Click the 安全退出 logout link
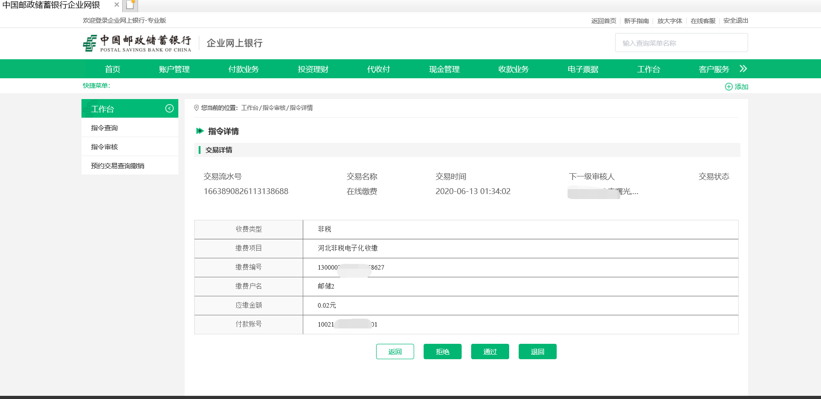The image size is (821, 399). pyautogui.click(x=735, y=21)
